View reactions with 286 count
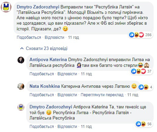 click(140, 35)
